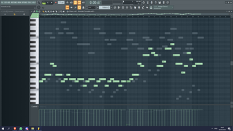The width and height of the screenshot is (233, 131).
Task: Toggle the piano roll magnet snap button
Action: pos(34,12)
